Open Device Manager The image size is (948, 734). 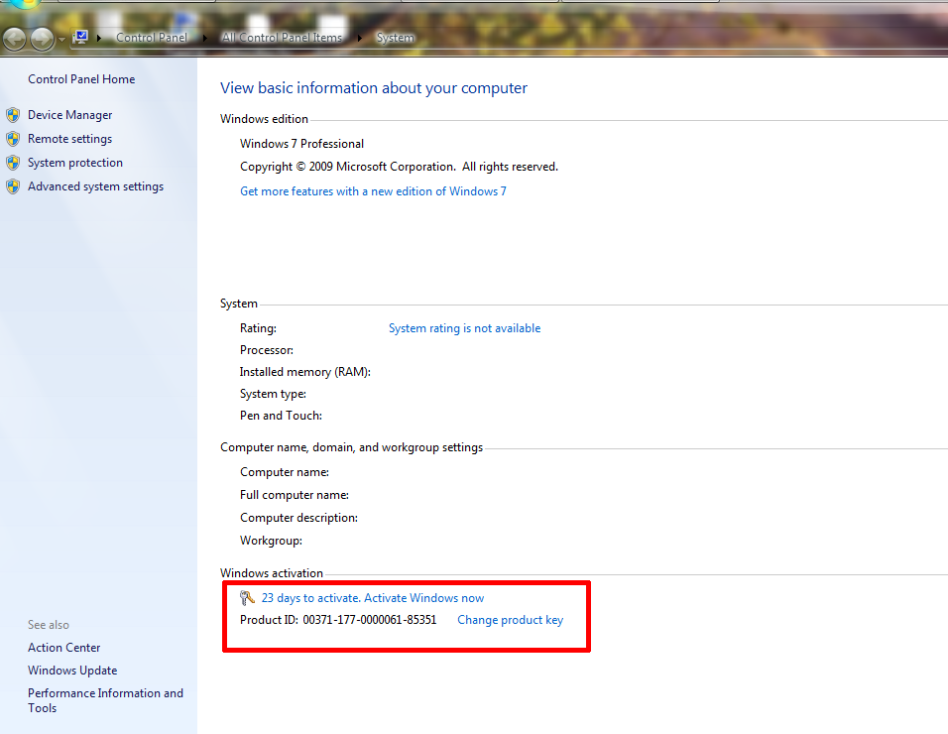[x=70, y=115]
